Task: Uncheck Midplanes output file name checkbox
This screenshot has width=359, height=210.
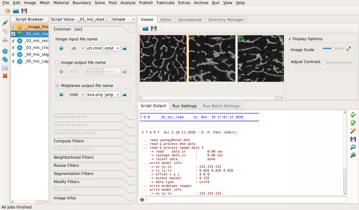Action: coord(57,85)
